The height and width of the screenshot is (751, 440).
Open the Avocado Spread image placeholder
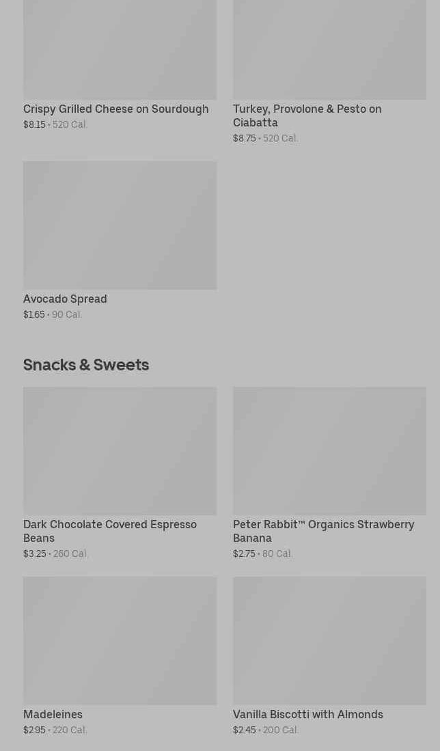(120, 225)
